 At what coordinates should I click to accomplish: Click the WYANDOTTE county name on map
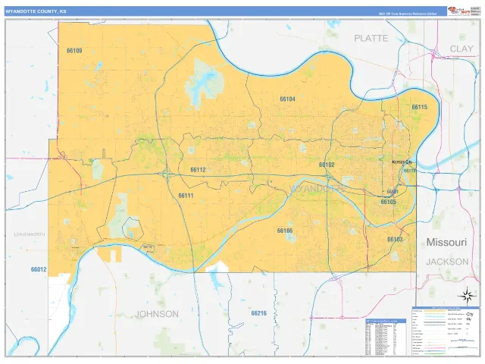(x=317, y=189)
